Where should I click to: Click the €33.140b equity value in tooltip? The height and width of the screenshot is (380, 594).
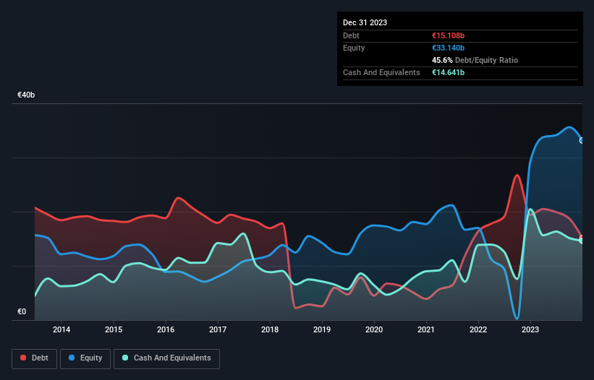point(448,48)
